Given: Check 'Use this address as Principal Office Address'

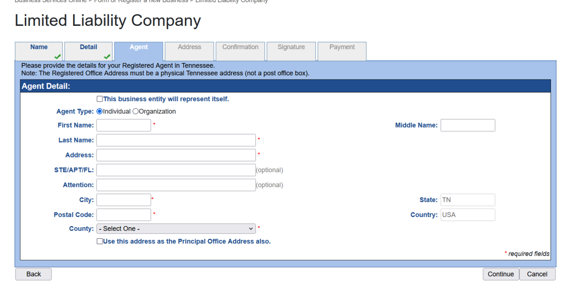Looking at the screenshot, I should pos(100,241).
